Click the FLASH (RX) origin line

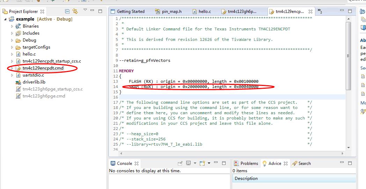click(193, 81)
